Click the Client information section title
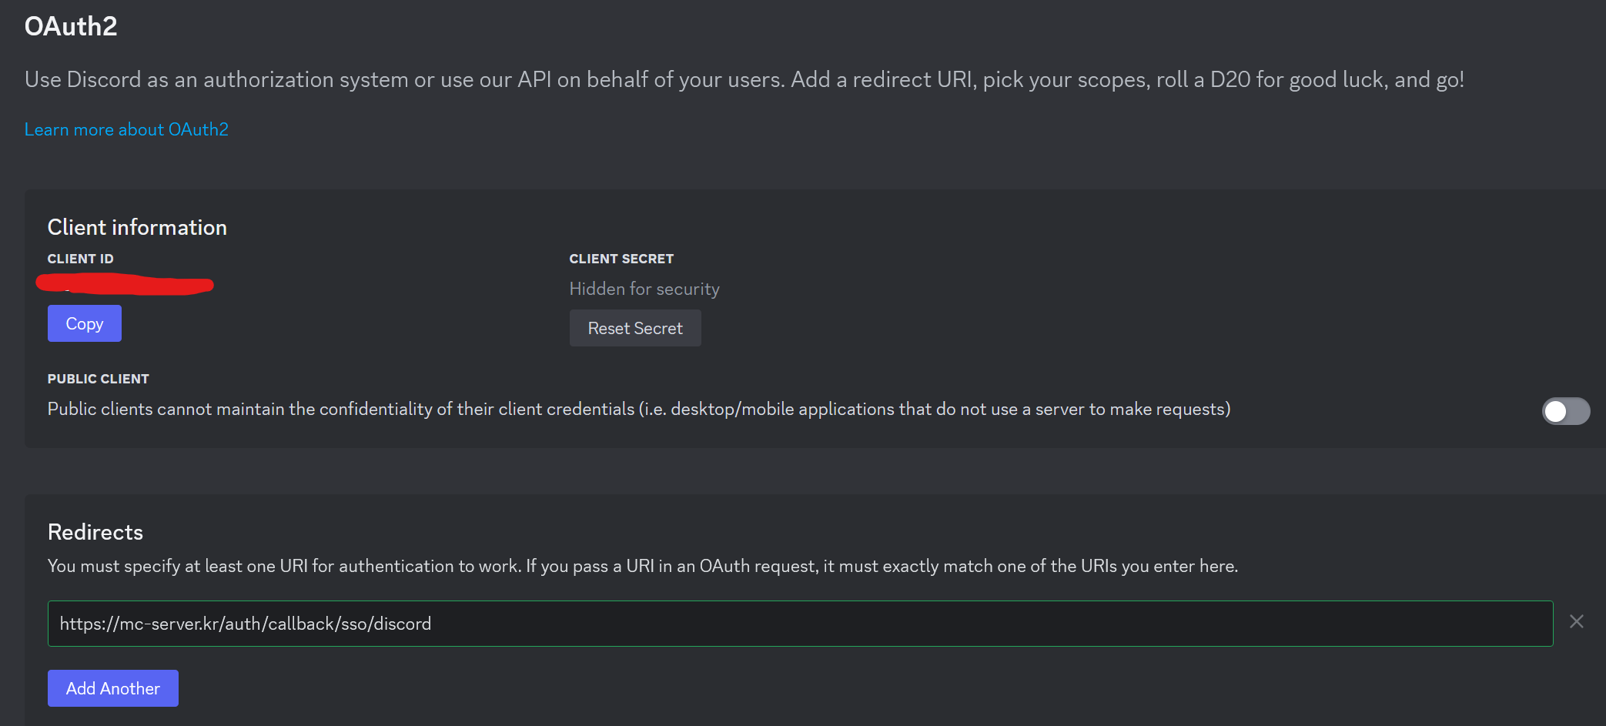The image size is (1606, 726). (x=137, y=226)
